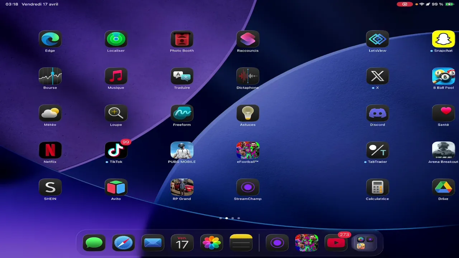This screenshot has width=459, height=258.
Task: Open StreamChamp on home screen grid
Action: (248, 187)
